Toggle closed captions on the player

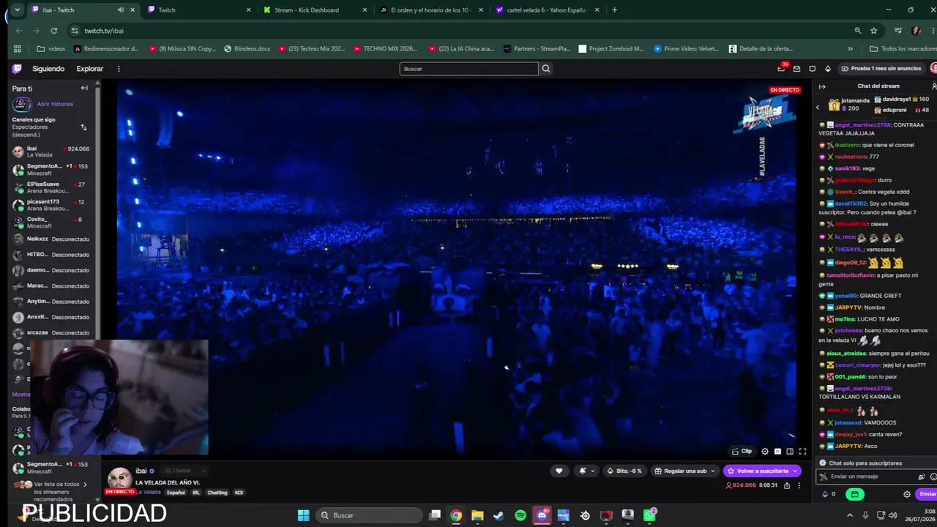[777, 452]
